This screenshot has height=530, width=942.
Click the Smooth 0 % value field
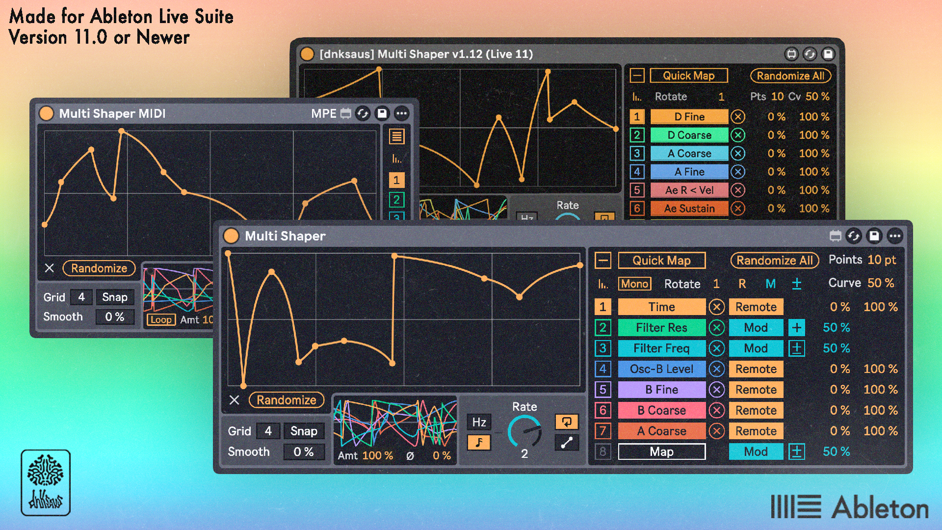[304, 451]
